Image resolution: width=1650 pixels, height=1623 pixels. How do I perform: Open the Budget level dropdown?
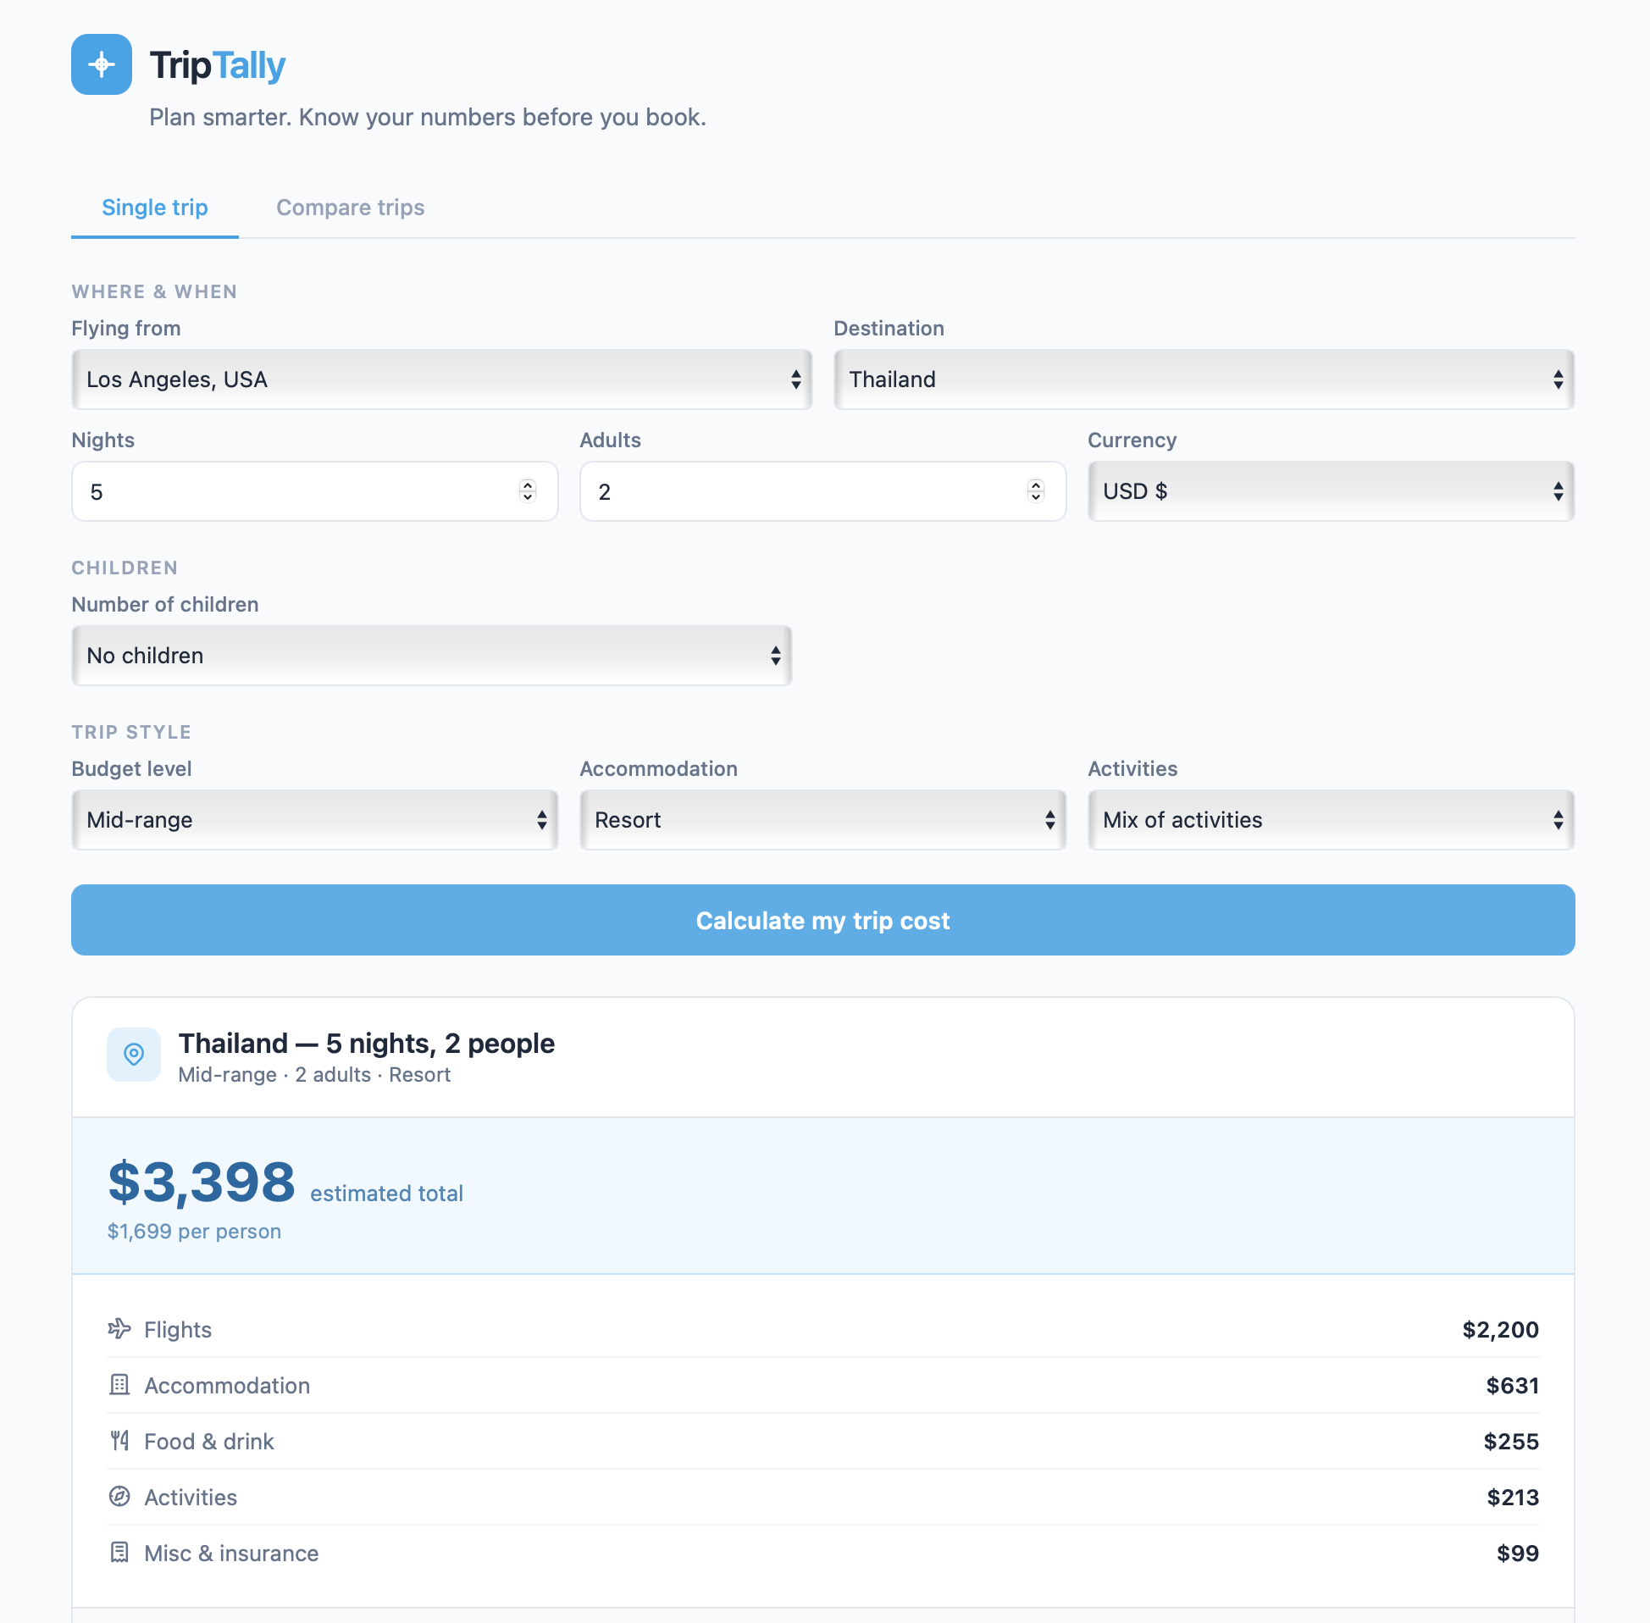pos(314,820)
